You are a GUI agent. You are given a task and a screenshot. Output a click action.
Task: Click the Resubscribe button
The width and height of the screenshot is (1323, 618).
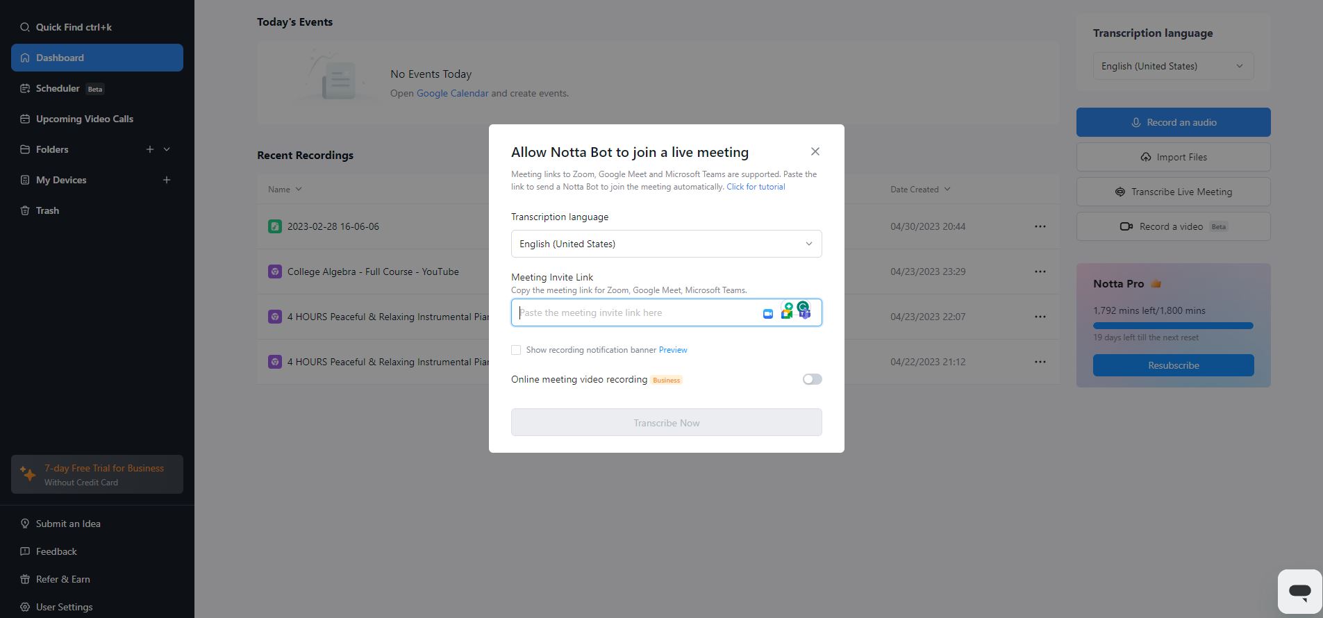tap(1173, 365)
